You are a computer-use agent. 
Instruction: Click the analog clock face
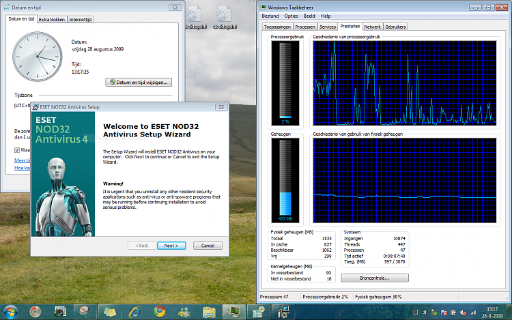[38, 57]
